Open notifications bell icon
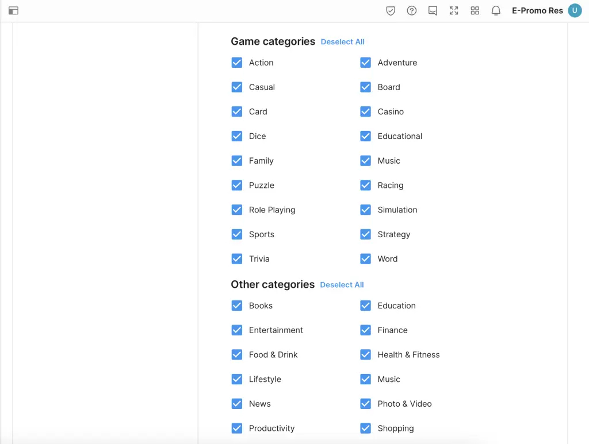The width and height of the screenshot is (589, 444). pyautogui.click(x=496, y=10)
